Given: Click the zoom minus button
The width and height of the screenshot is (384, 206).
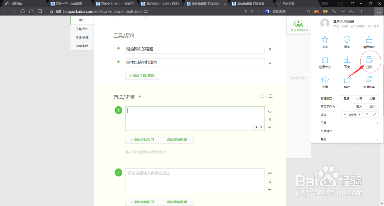Looking at the screenshot, I should coord(345,115).
